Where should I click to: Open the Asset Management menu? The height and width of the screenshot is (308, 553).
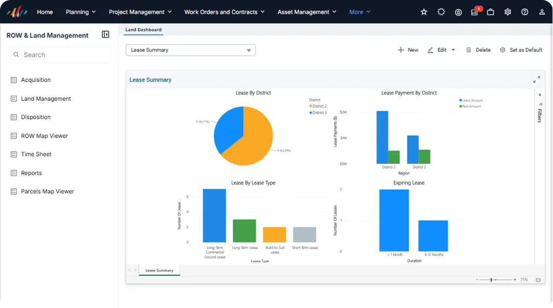click(x=307, y=12)
